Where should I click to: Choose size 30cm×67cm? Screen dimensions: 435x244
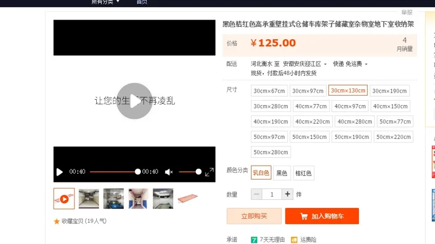point(269,91)
